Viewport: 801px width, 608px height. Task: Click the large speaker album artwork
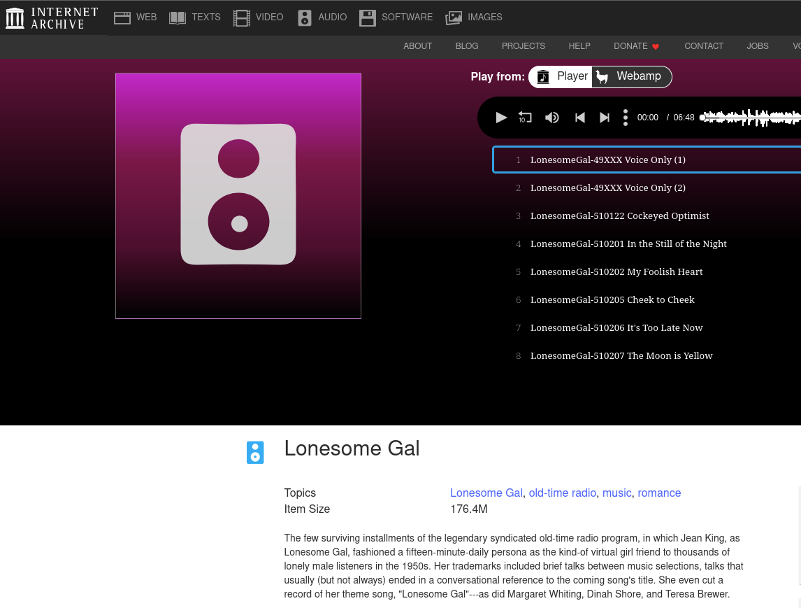point(238,196)
